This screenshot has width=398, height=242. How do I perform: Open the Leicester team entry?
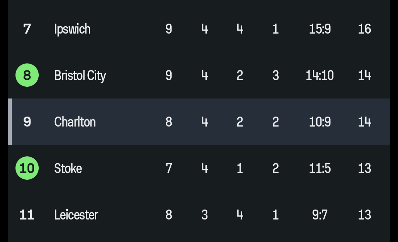(76, 215)
